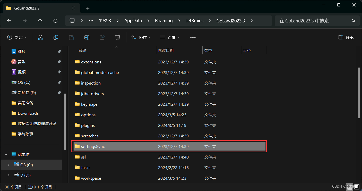Navigate to JetBrains via the breadcrumb
This screenshot has height=191, width=362.
coord(195,21)
